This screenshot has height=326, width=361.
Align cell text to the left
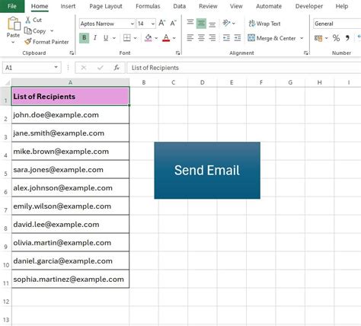coord(190,38)
